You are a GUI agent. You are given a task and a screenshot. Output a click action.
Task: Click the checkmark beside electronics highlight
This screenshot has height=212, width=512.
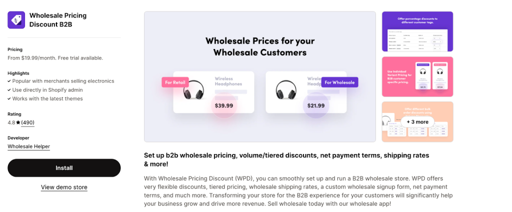tap(9, 81)
